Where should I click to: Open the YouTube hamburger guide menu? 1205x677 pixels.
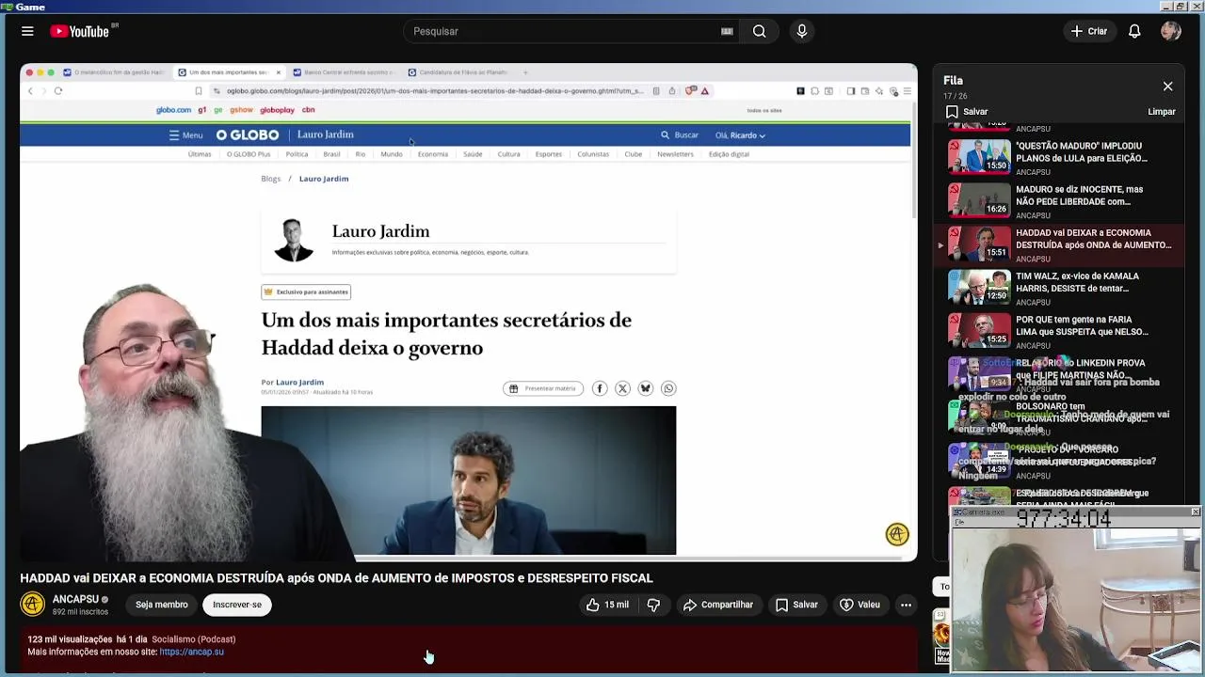coord(27,31)
